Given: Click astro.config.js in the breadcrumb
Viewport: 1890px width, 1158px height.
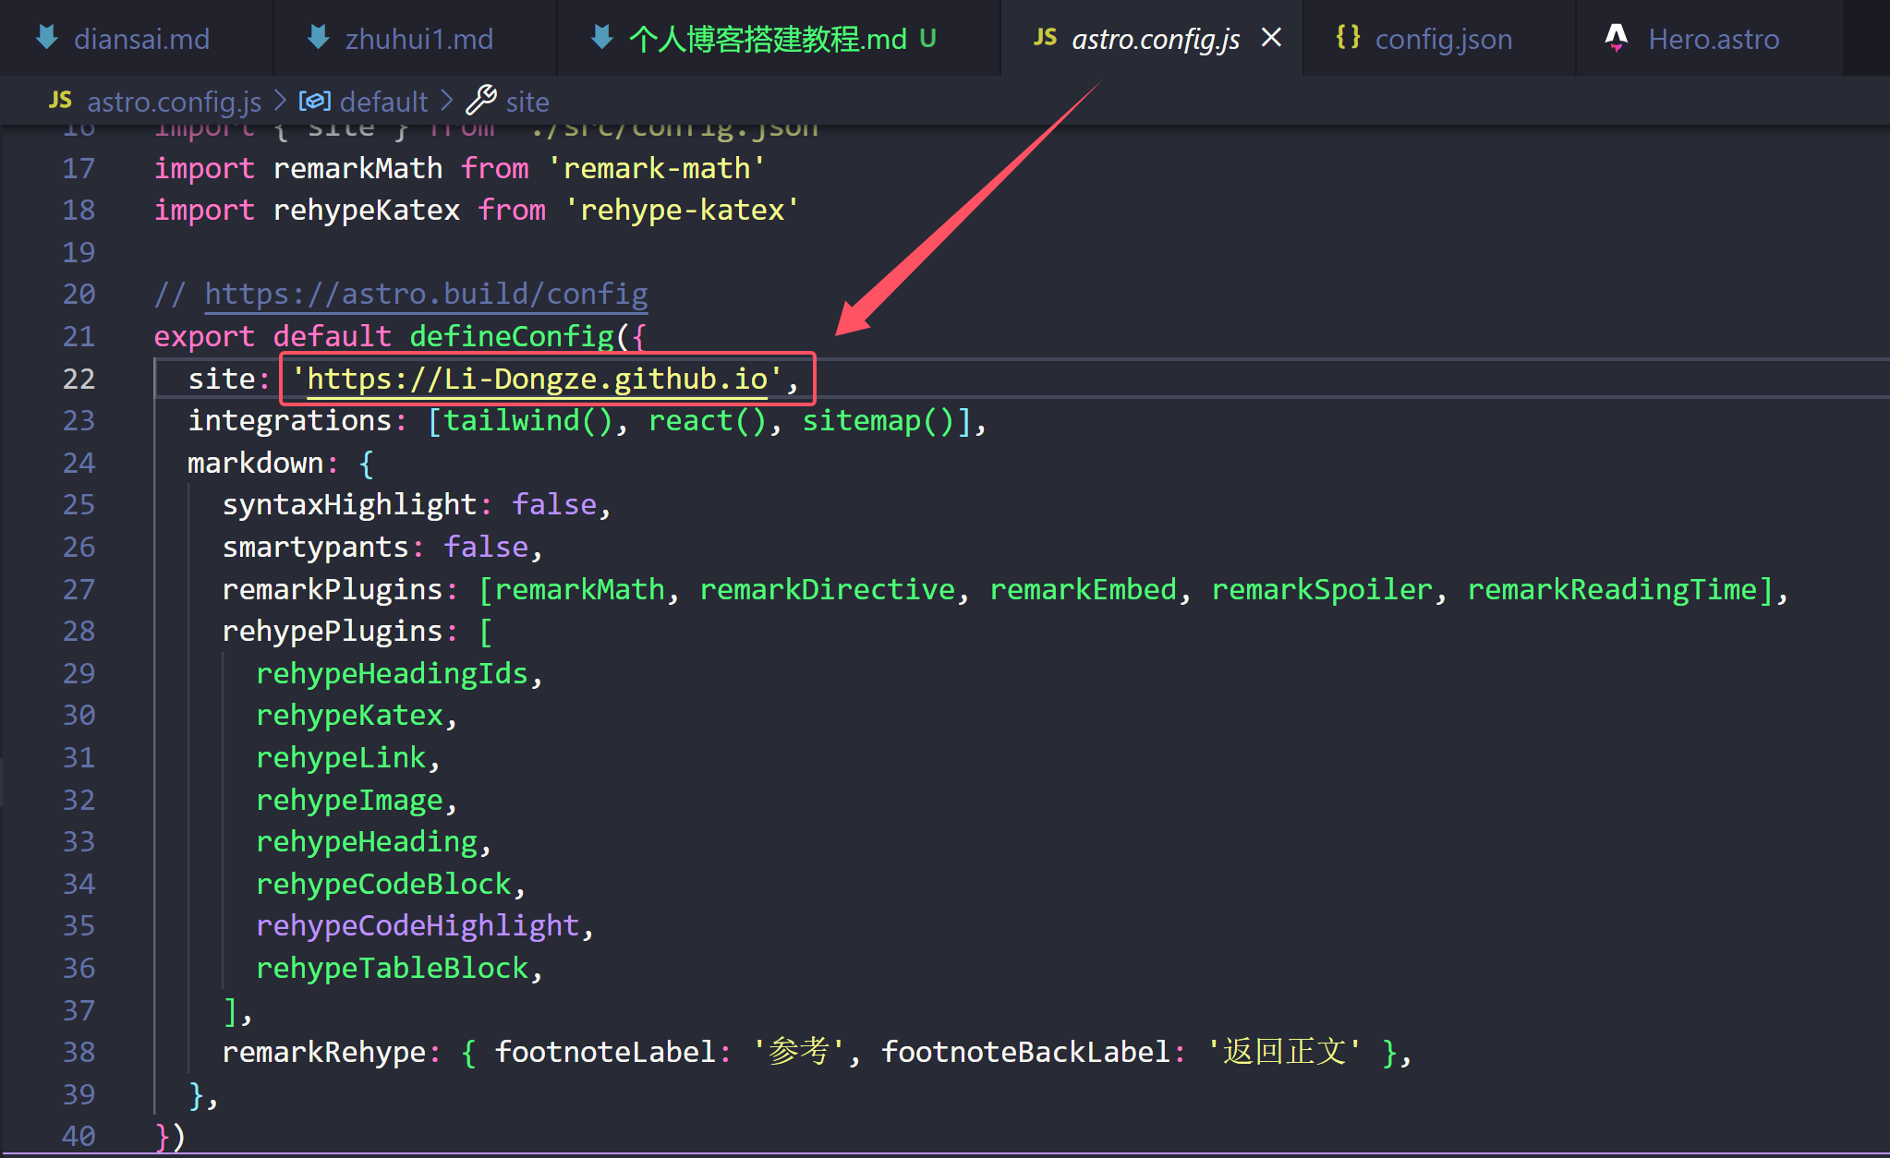Looking at the screenshot, I should (x=174, y=102).
